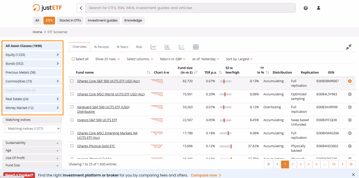
Task: Collapse the table with minimize arrows icon
Action: (349, 47)
